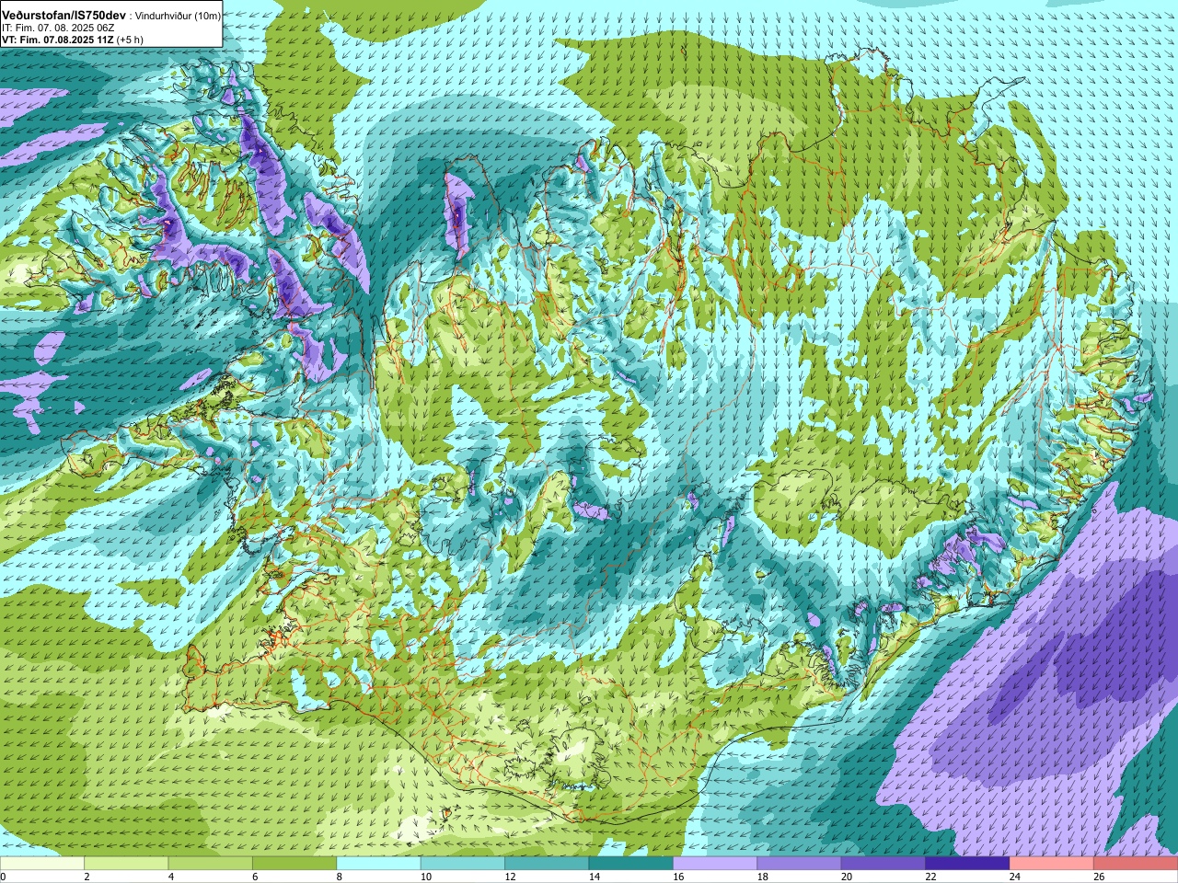The height and width of the screenshot is (883, 1178).
Task: Click the Veðurstofan/IS750dev title text
Action: click(x=64, y=16)
